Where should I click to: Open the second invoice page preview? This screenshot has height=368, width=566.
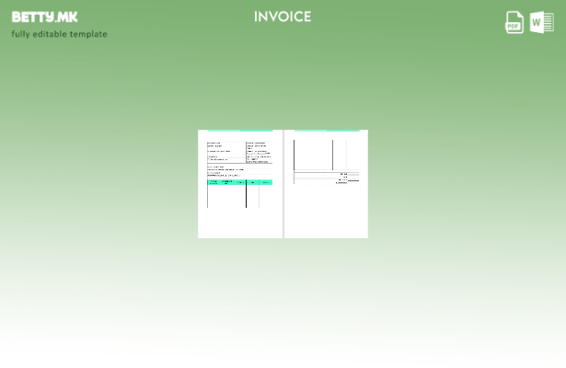326,184
